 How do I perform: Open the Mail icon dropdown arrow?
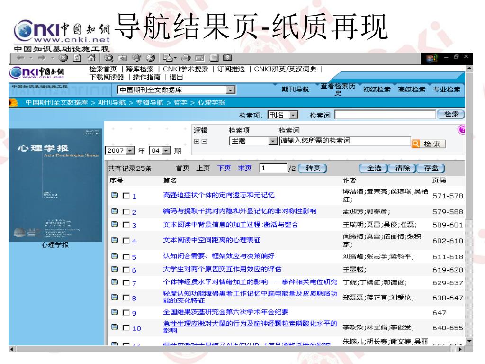(175, 58)
